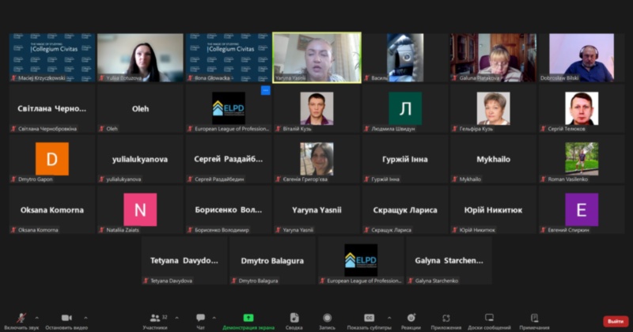Start recording with Запись button
Screen dimensions: 633x332
tap(327, 318)
